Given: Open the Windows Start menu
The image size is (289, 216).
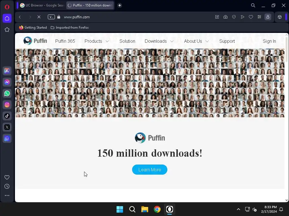Looking at the screenshot, I should [120, 209].
